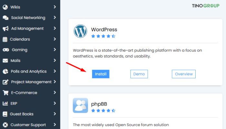226x129 pixels.
Task: Open the ERP category
Action: [x=14, y=104]
